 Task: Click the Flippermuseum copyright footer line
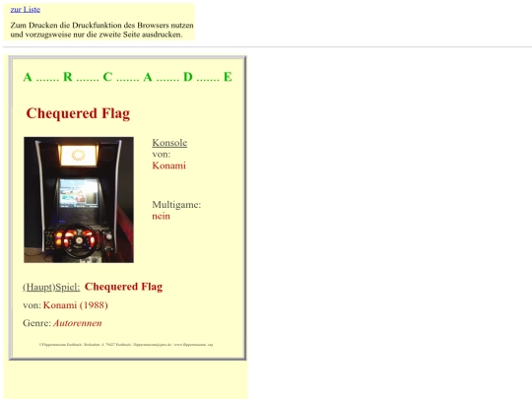[126, 345]
